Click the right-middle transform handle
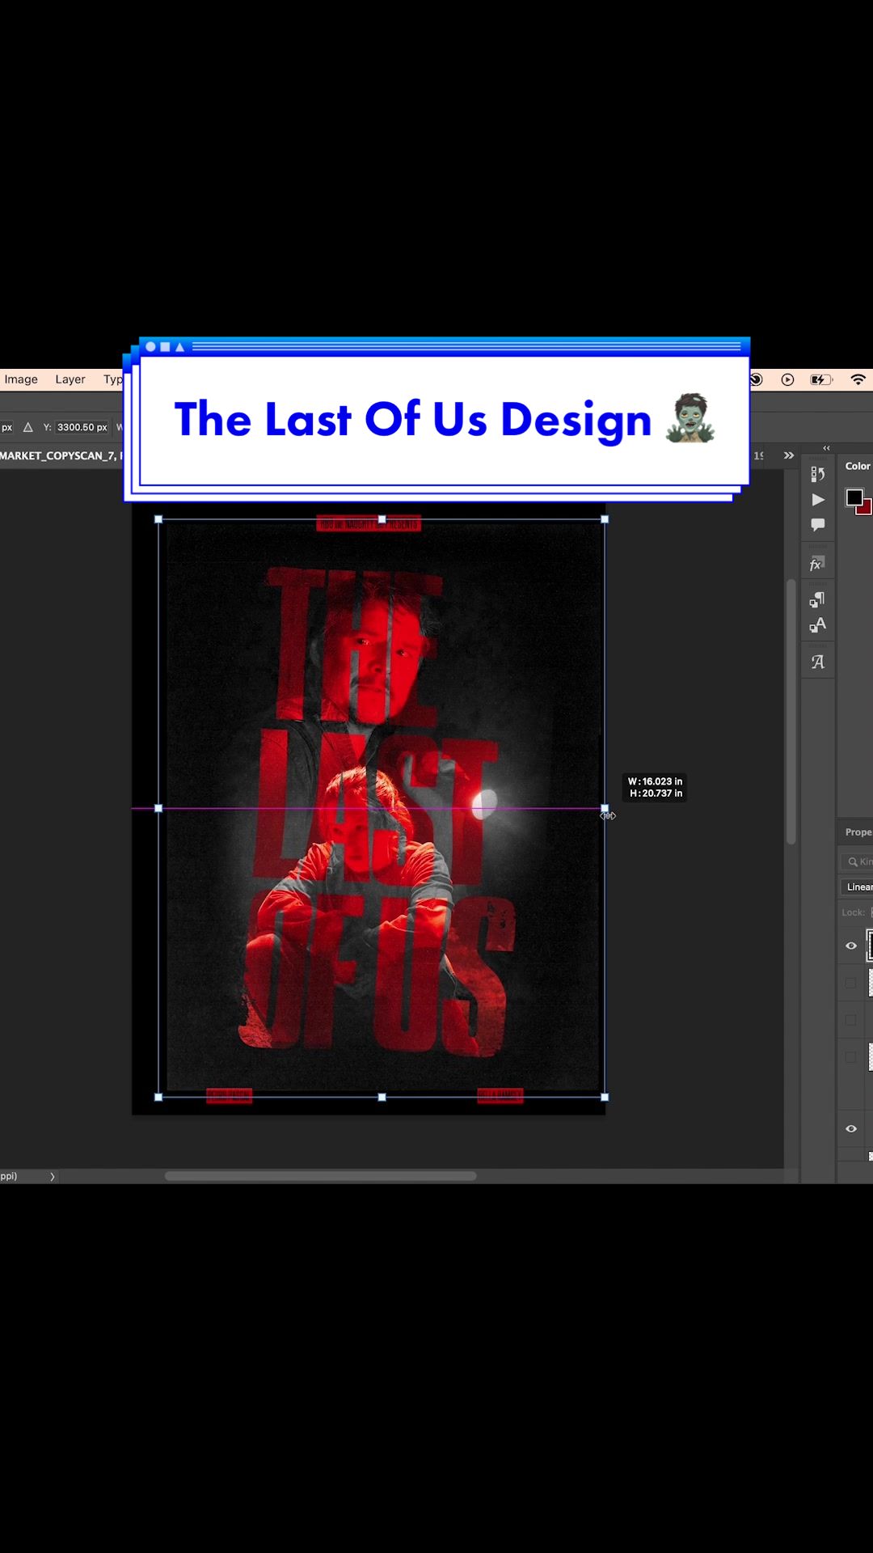 [x=605, y=808]
